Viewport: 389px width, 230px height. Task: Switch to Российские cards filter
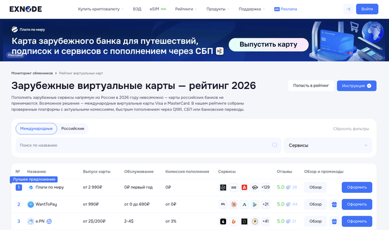click(x=73, y=128)
